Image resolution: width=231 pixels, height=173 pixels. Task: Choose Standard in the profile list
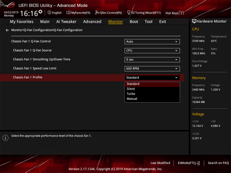152,84
